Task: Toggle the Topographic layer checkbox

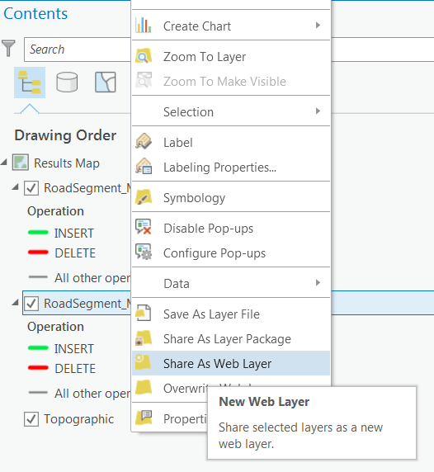Action: pyautogui.click(x=31, y=419)
